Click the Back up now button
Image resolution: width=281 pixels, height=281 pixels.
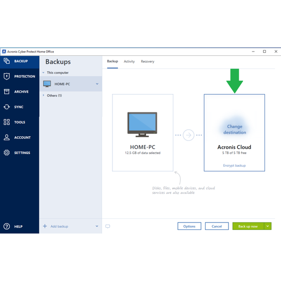pos(248,226)
